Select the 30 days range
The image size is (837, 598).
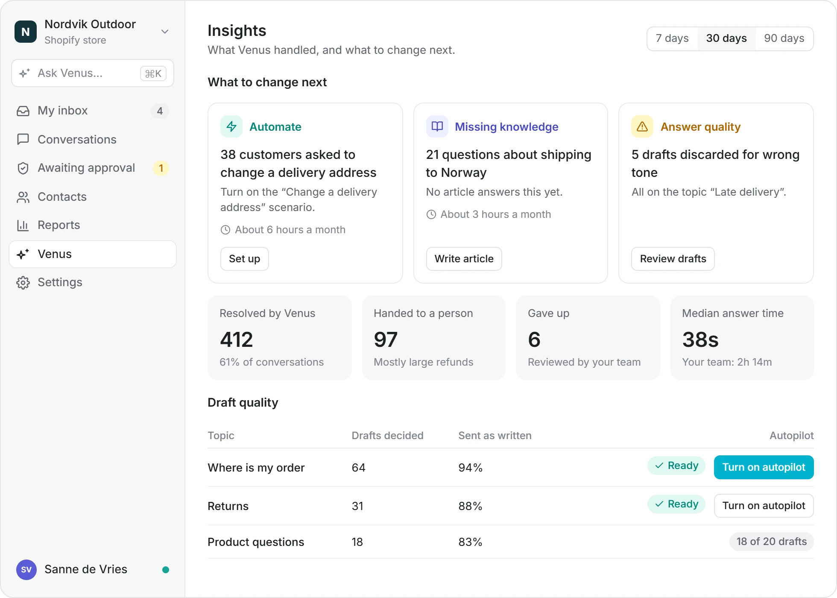726,38
